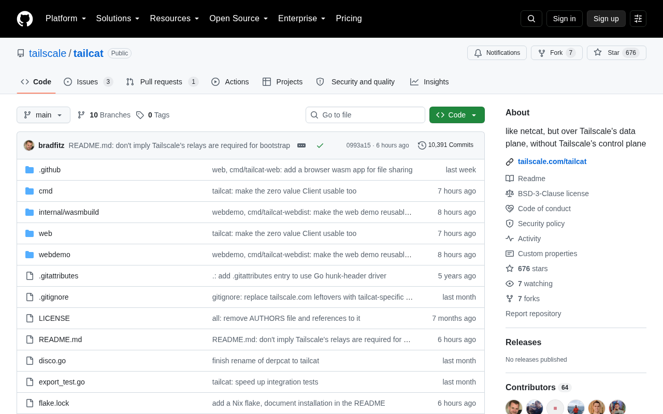Open the internal/wasmbuild folder

pyautogui.click(x=69, y=212)
